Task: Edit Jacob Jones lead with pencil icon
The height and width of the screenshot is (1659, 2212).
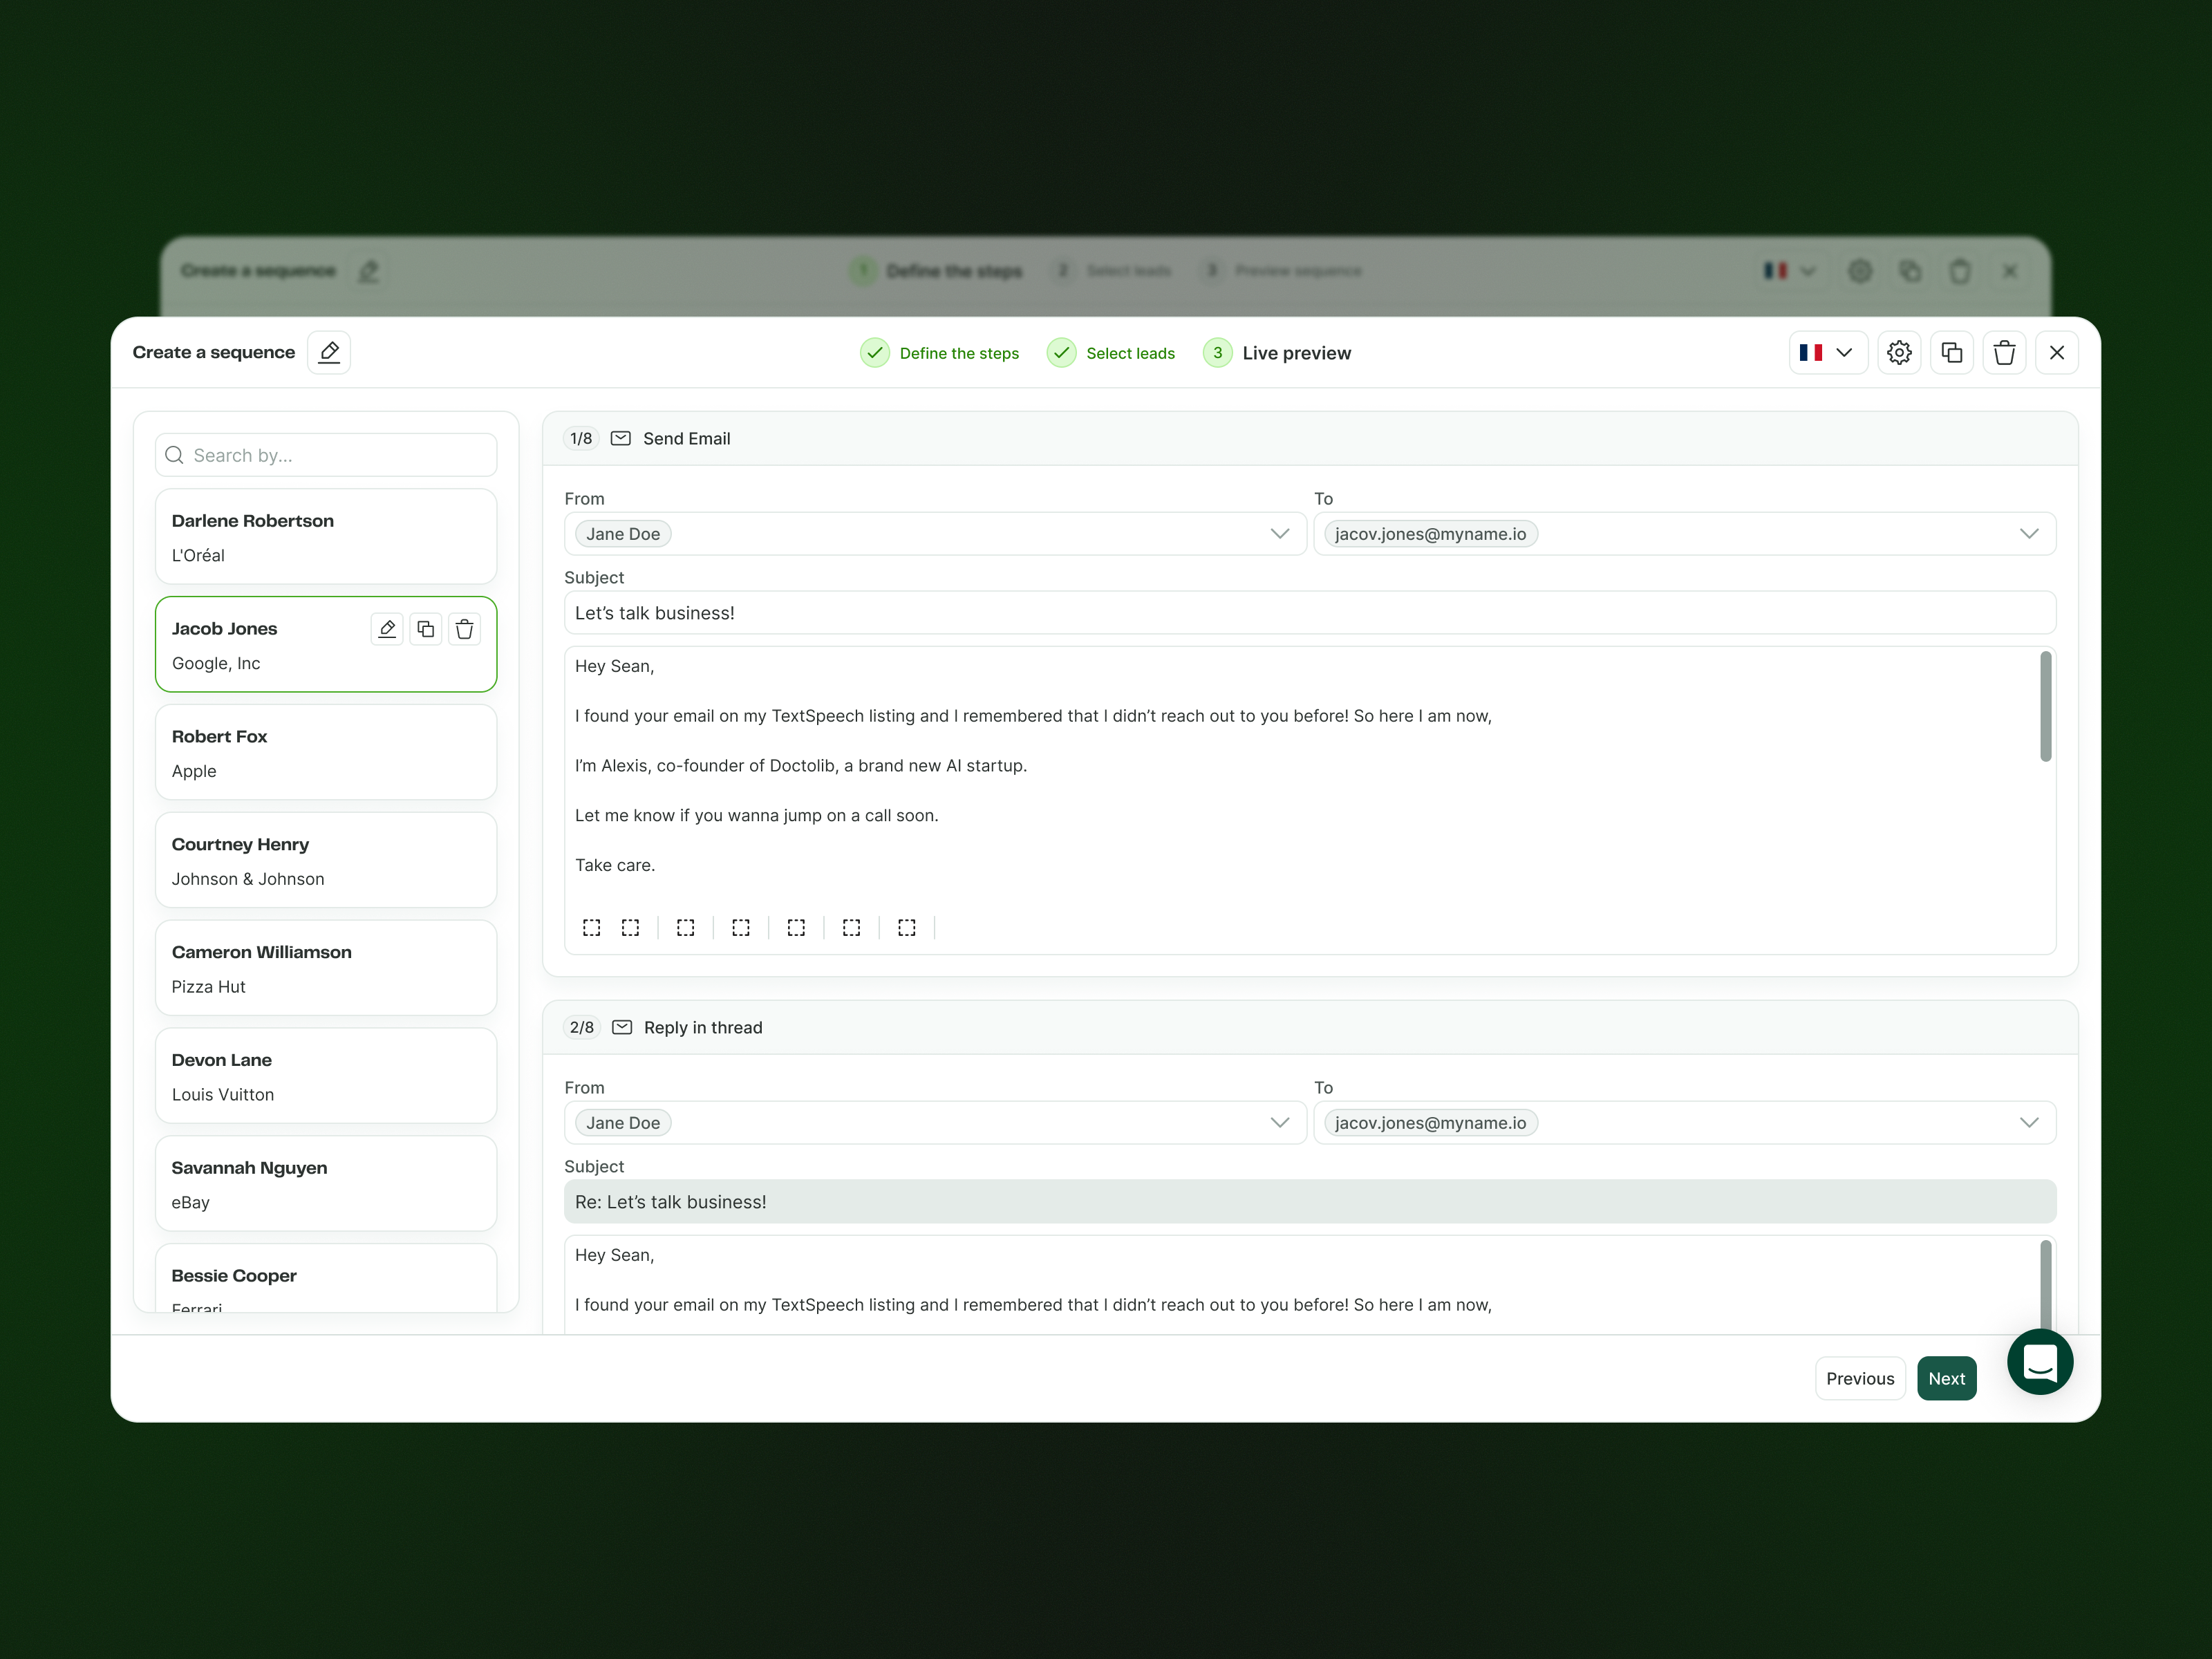Action: [x=387, y=628]
